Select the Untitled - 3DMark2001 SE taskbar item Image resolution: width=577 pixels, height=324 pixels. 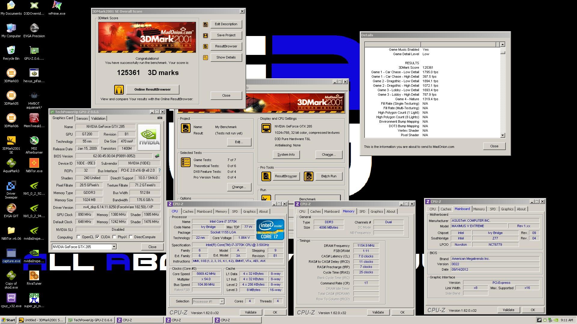pyautogui.click(x=41, y=320)
